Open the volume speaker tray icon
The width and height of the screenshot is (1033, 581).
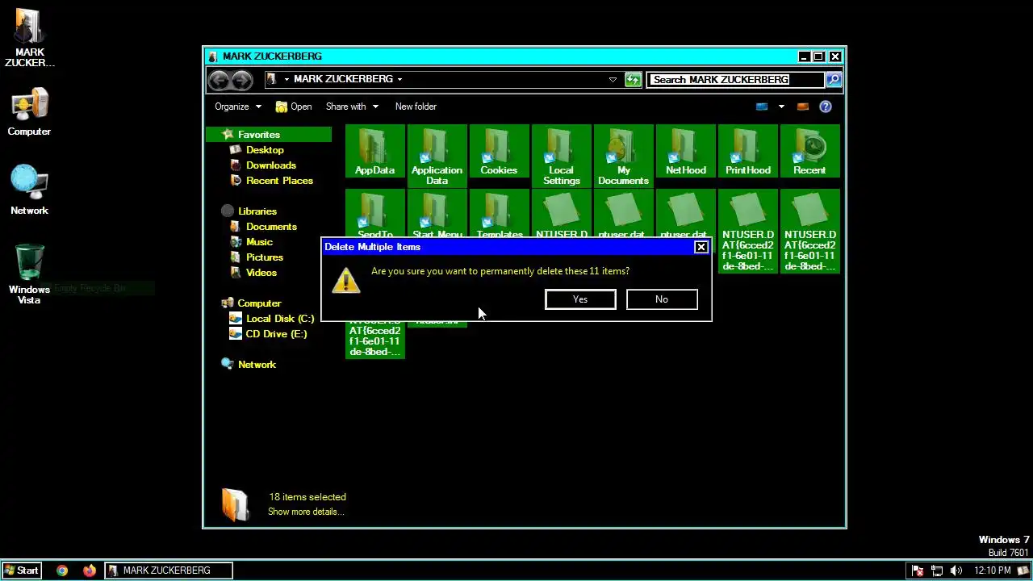click(x=956, y=571)
